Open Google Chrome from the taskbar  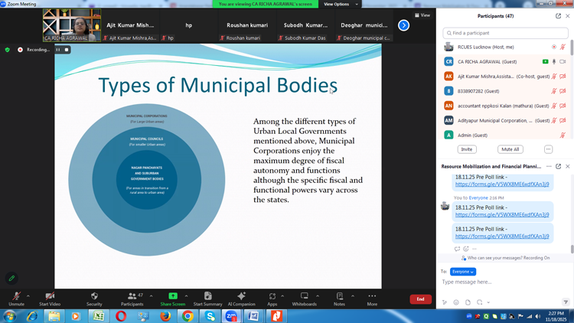coord(188,316)
